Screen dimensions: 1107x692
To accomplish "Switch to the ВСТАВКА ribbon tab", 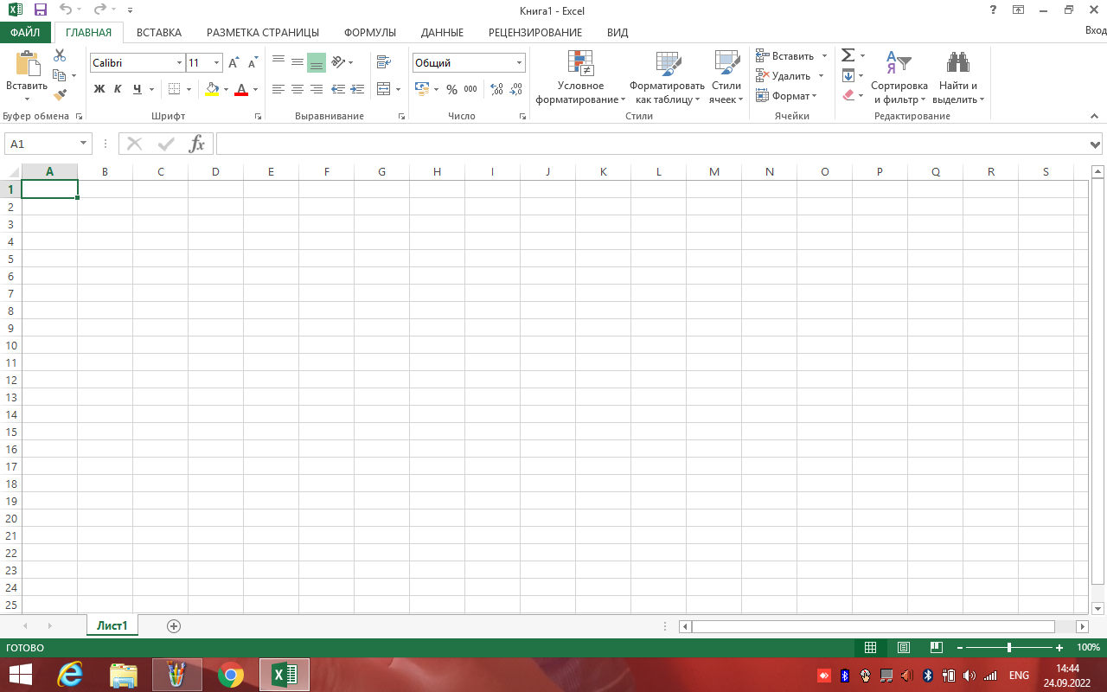I will click(159, 33).
